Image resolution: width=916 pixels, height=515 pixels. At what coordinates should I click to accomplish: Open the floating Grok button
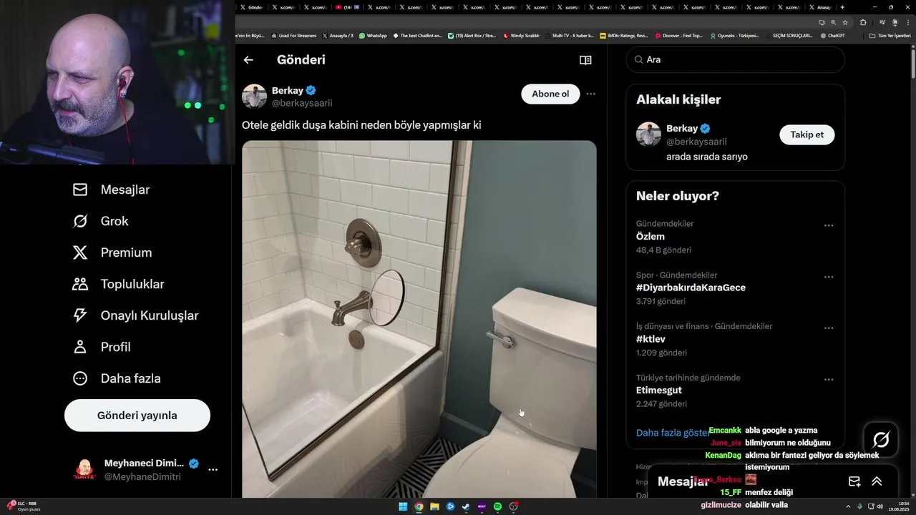881,440
